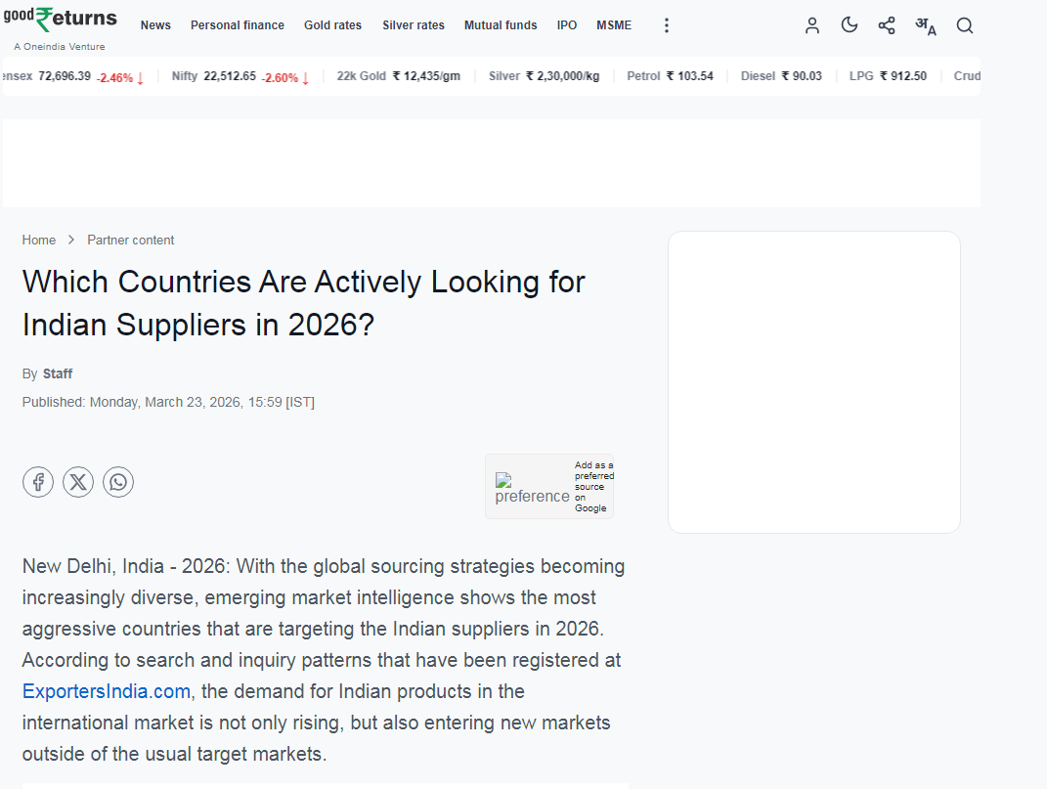Share article on Facebook
This screenshot has height=789, width=1047.
[x=38, y=482]
